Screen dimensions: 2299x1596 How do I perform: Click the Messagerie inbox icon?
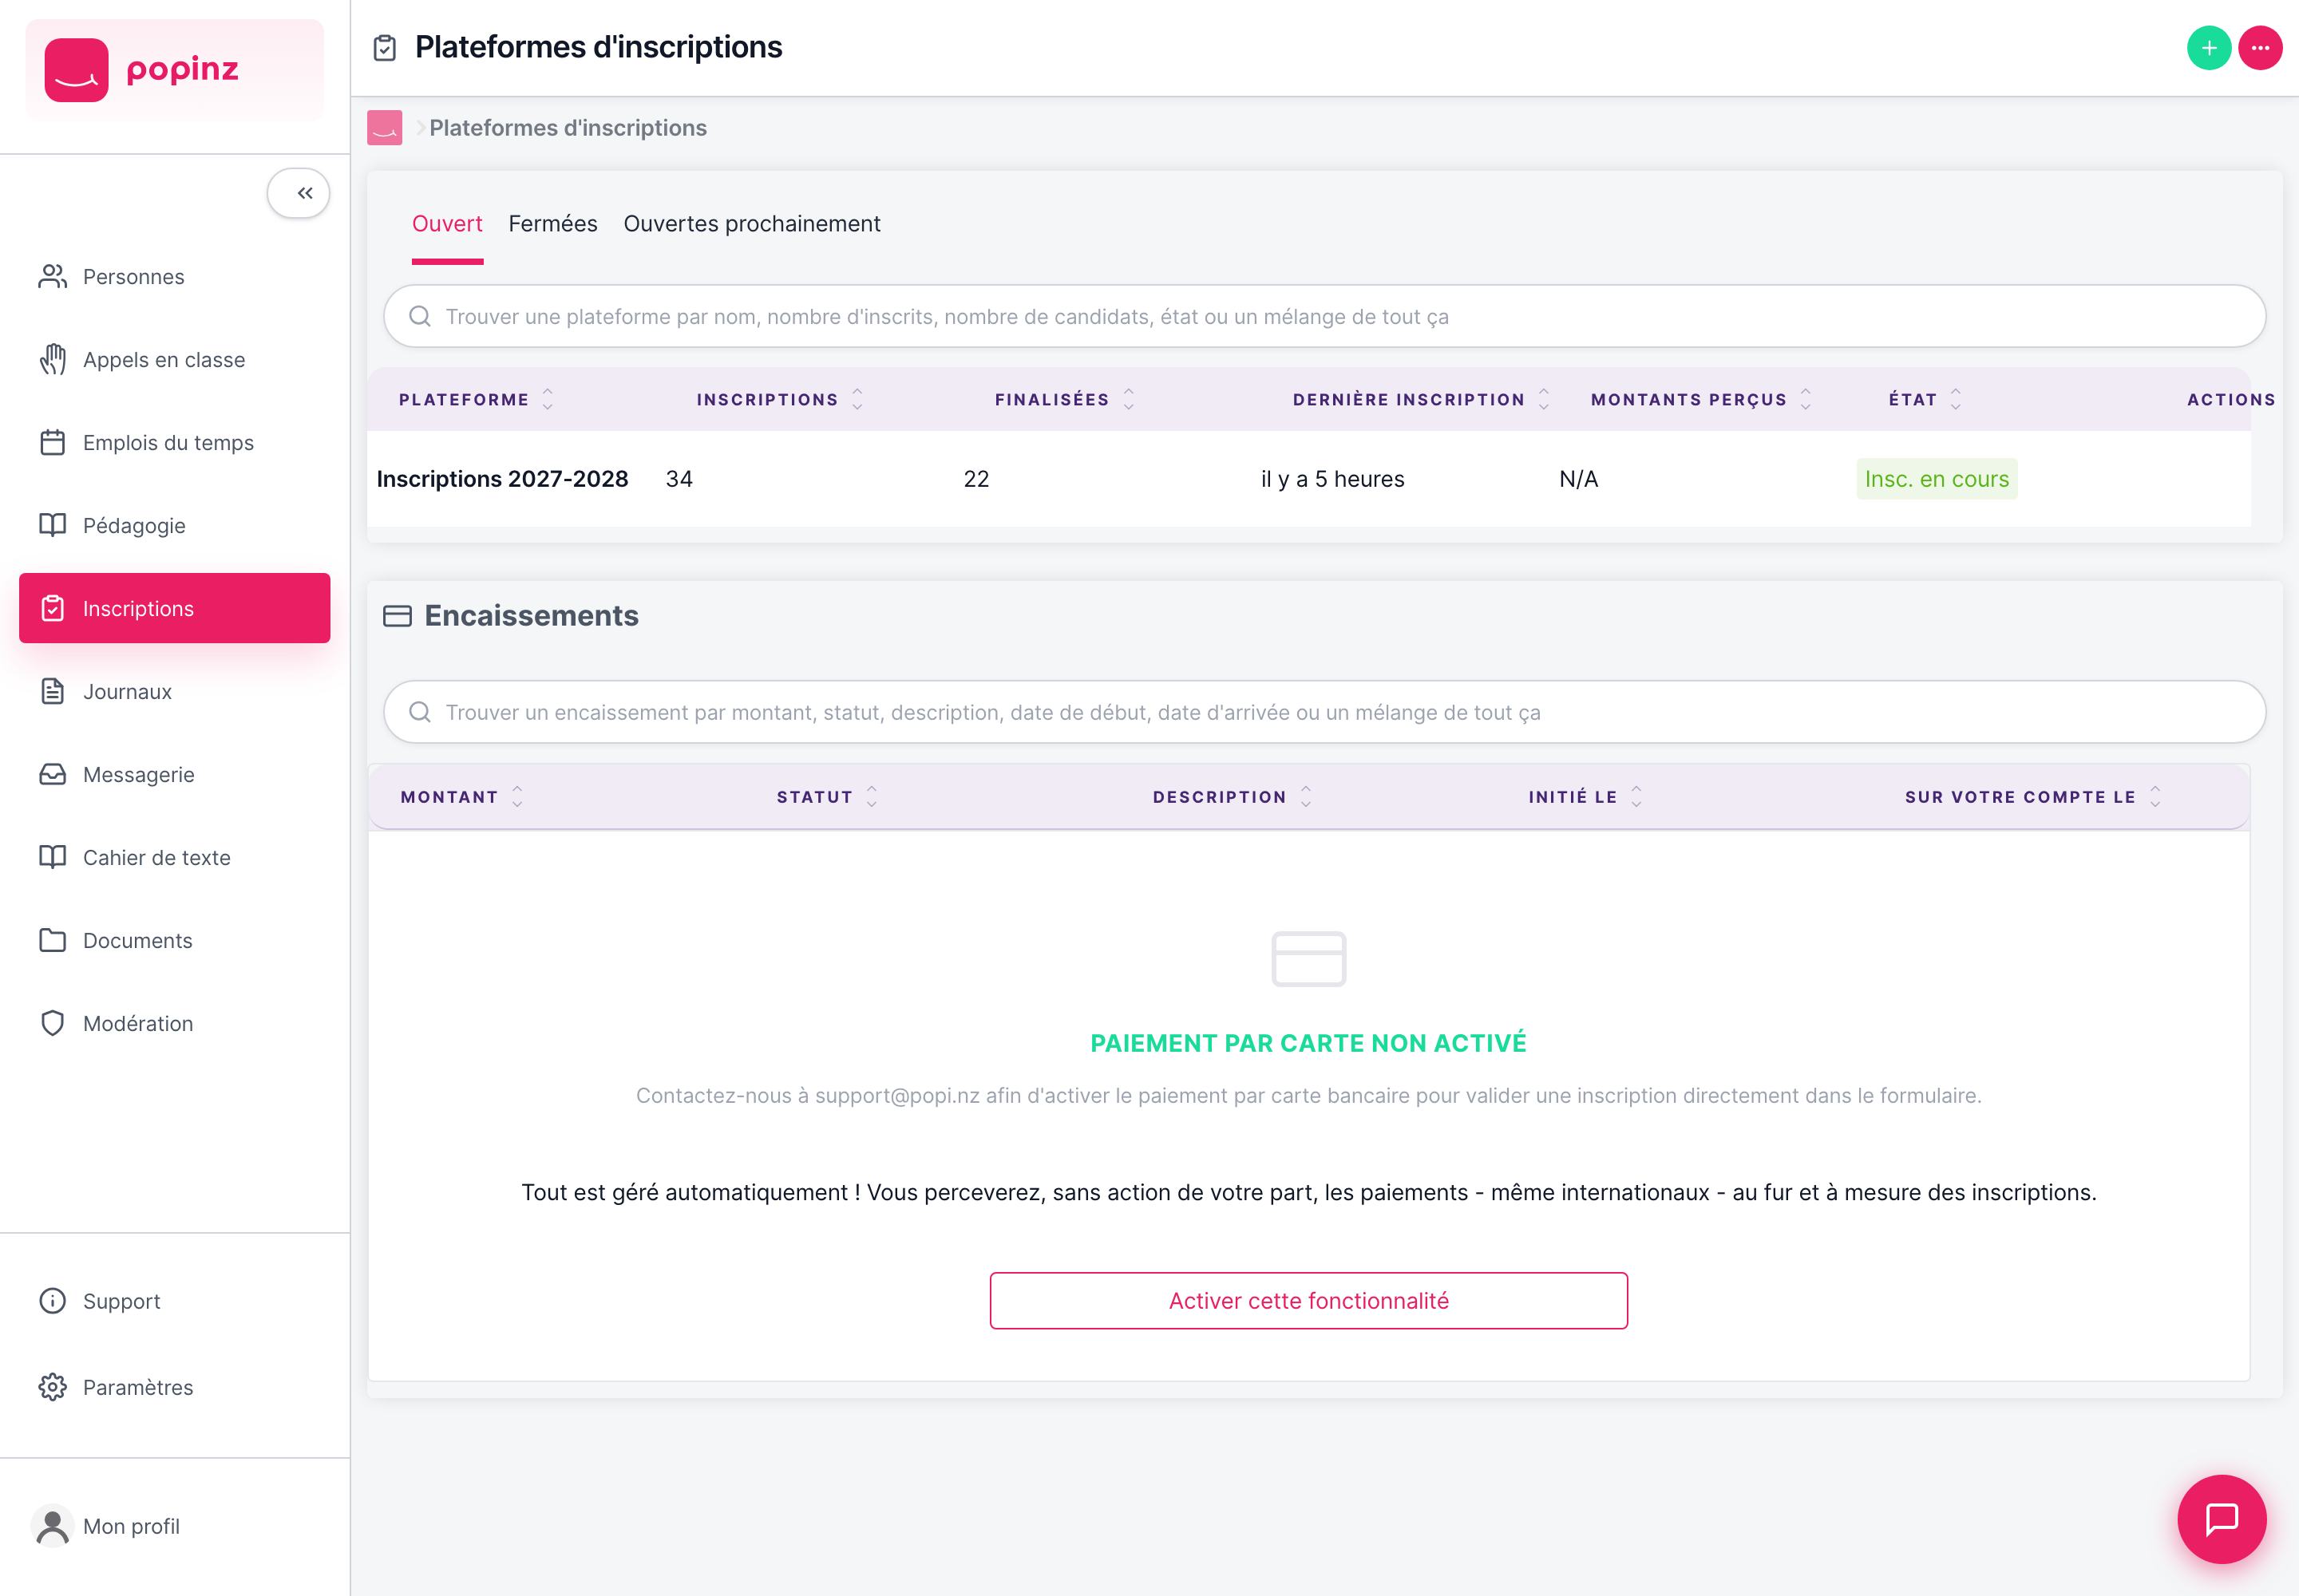pyautogui.click(x=52, y=774)
